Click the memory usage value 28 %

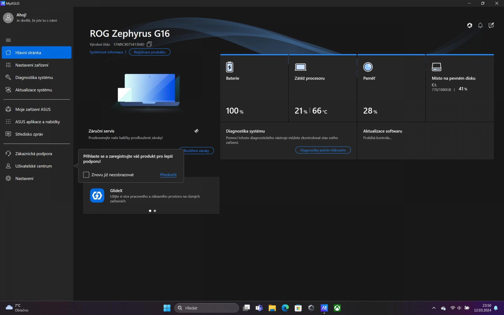[370, 111]
